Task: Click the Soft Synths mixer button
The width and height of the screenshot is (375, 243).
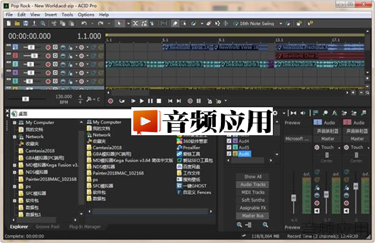Action: point(253,200)
